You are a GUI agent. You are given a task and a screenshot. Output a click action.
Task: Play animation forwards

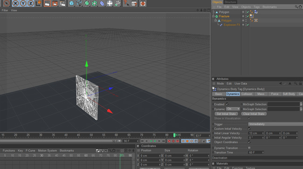pos(155,141)
